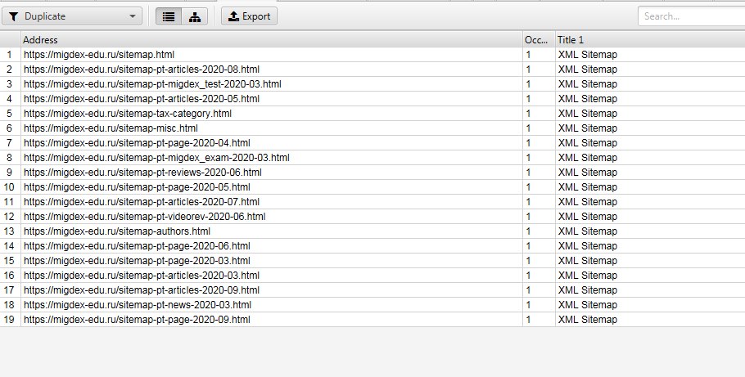This screenshot has width=745, height=377.
Task: Select sitemap-tax-category.html address
Action: click(128, 114)
